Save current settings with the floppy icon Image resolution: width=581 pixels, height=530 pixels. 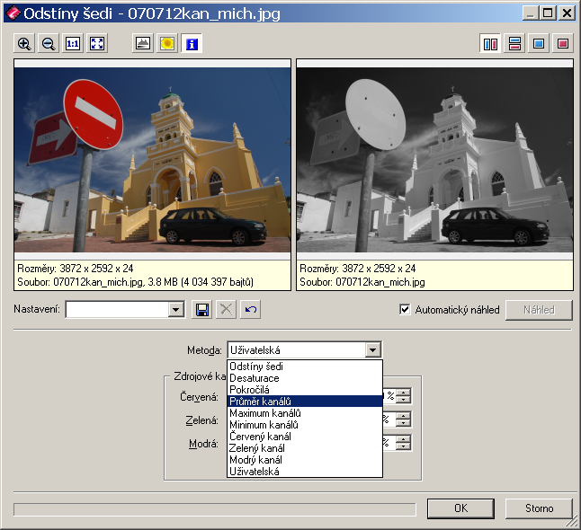coord(202,310)
